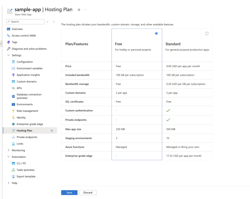Open the more options ellipsis menu

85,10
